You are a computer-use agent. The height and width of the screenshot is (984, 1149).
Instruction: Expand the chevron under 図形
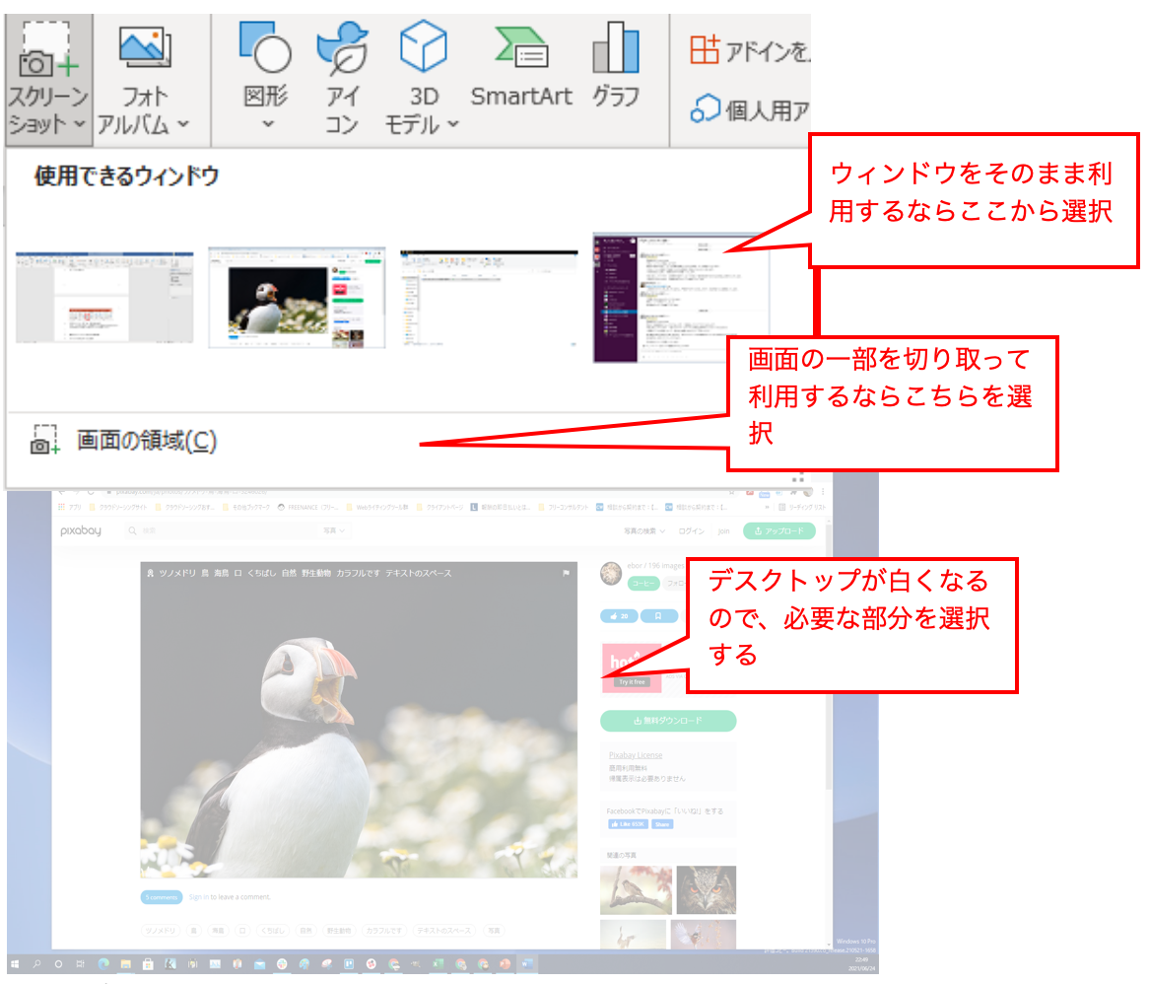pyautogui.click(x=268, y=124)
